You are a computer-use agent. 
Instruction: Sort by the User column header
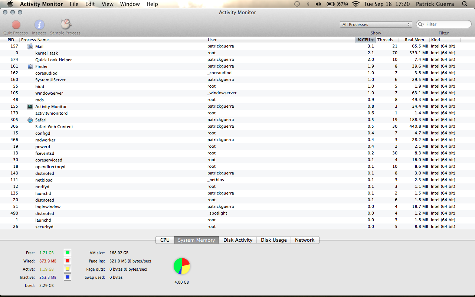tap(281, 40)
